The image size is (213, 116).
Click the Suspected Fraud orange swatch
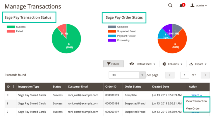(x=112, y=31)
